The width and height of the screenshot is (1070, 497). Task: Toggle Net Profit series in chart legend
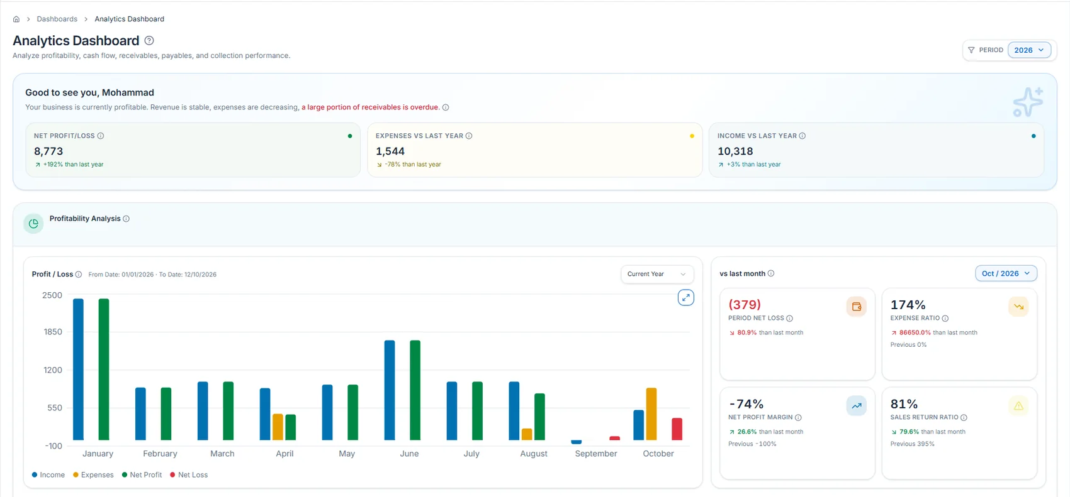(142, 475)
